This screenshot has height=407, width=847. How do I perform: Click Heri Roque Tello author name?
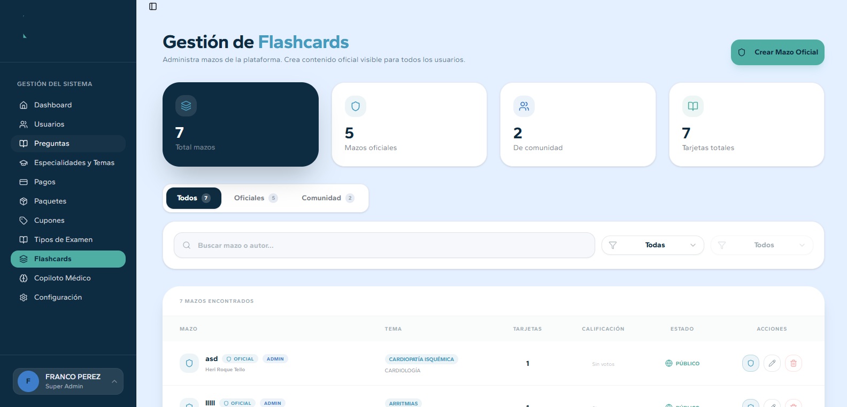(x=225, y=370)
